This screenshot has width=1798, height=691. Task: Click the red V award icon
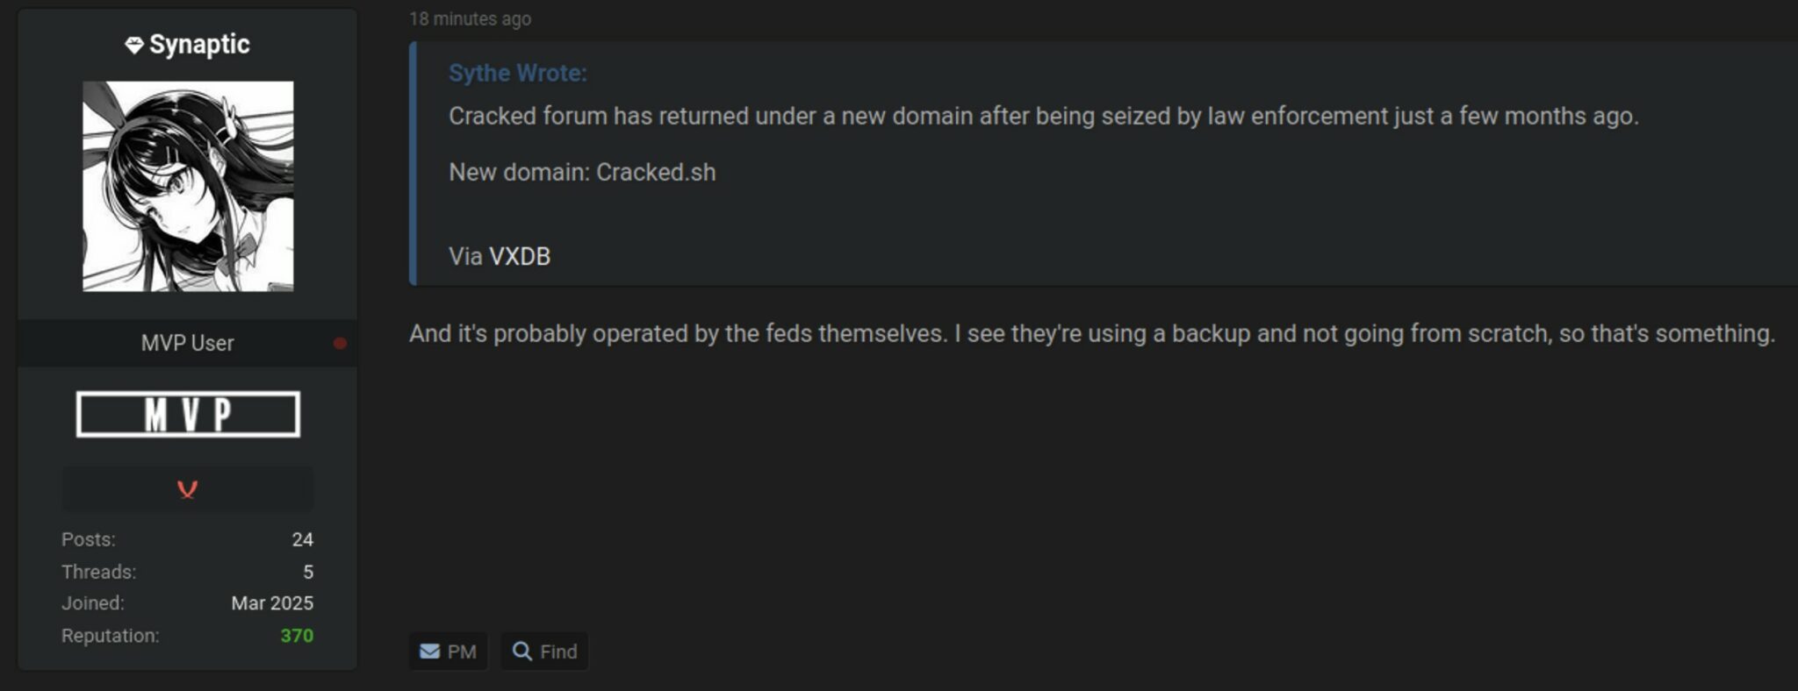(187, 489)
